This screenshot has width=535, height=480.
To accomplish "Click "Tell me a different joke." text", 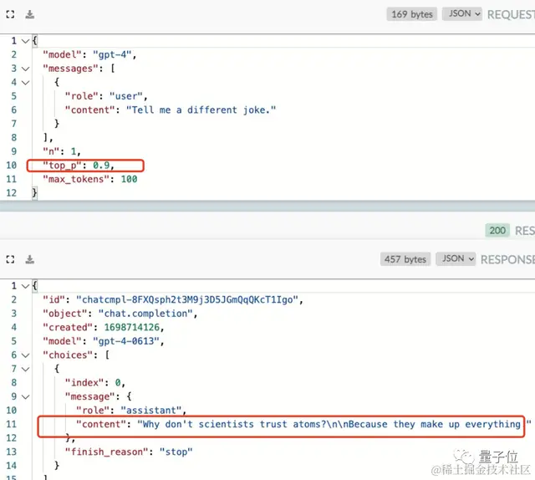I will tap(201, 110).
